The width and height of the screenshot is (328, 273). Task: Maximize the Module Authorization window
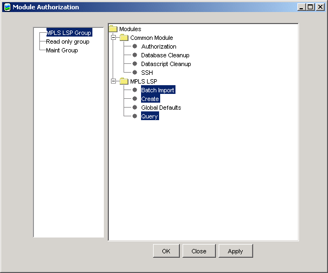coord(311,7)
